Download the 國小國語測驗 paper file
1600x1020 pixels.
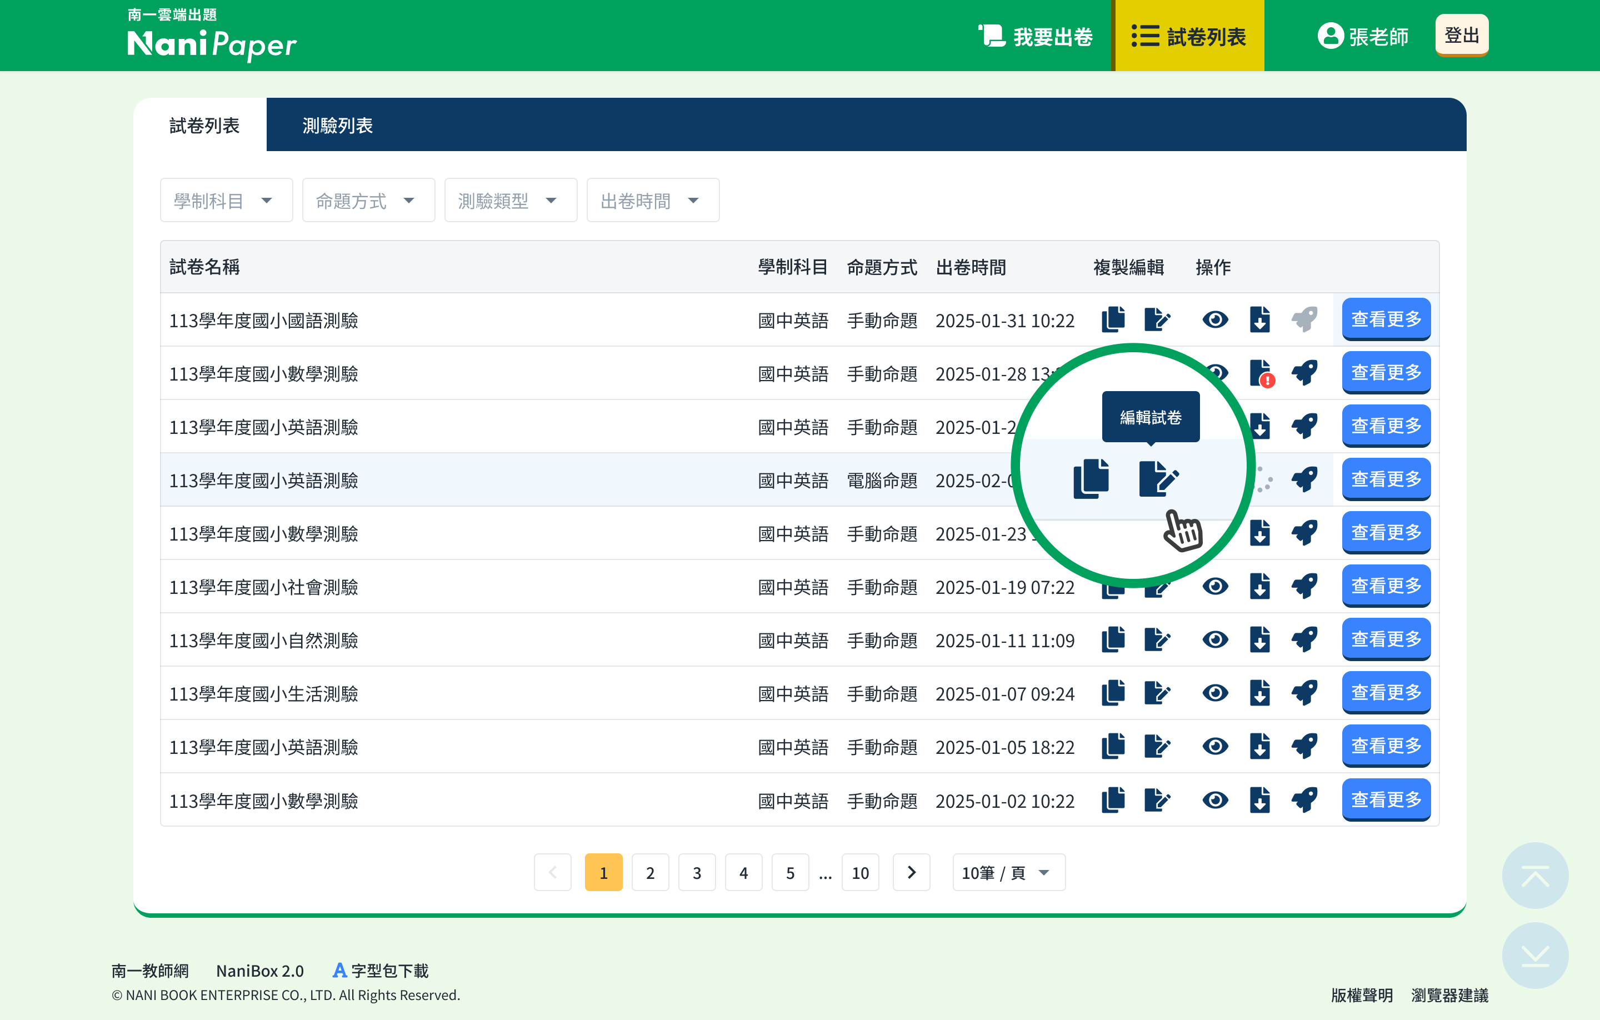(x=1260, y=319)
